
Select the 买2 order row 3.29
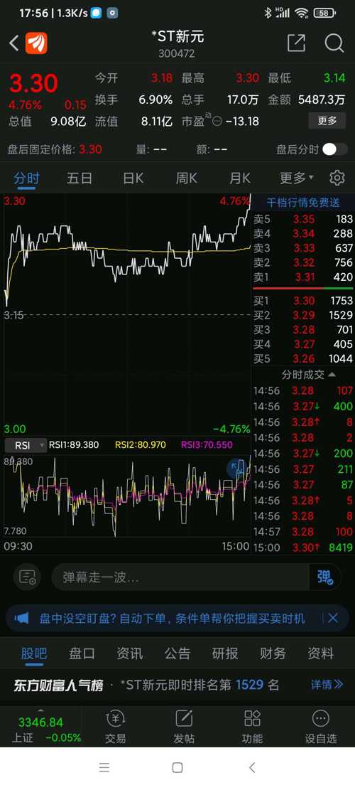(302, 315)
